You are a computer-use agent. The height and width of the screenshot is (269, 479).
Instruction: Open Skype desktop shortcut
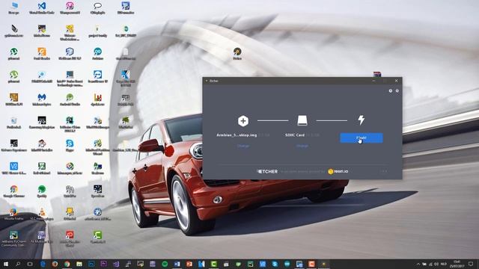[70, 145]
